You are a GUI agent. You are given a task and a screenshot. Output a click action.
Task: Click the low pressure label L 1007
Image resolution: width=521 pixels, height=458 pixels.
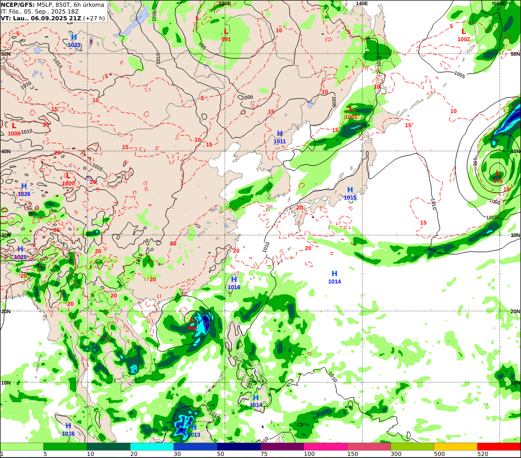(68, 179)
